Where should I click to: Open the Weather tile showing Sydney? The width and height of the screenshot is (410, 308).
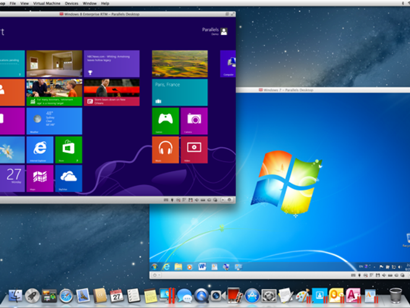[x=54, y=121]
